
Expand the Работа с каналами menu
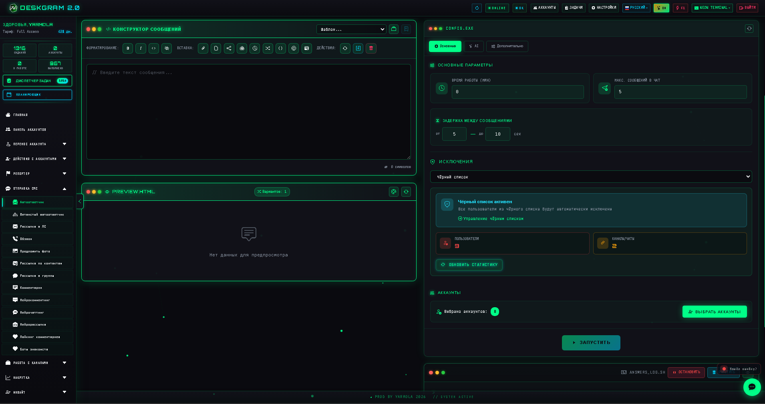coord(36,363)
